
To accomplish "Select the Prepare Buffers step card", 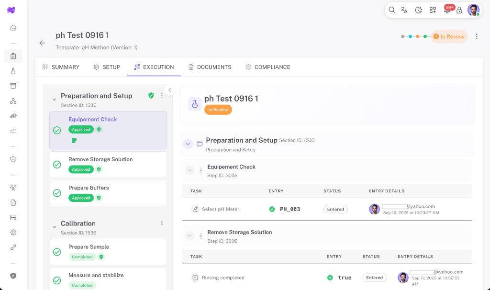I will [x=108, y=193].
